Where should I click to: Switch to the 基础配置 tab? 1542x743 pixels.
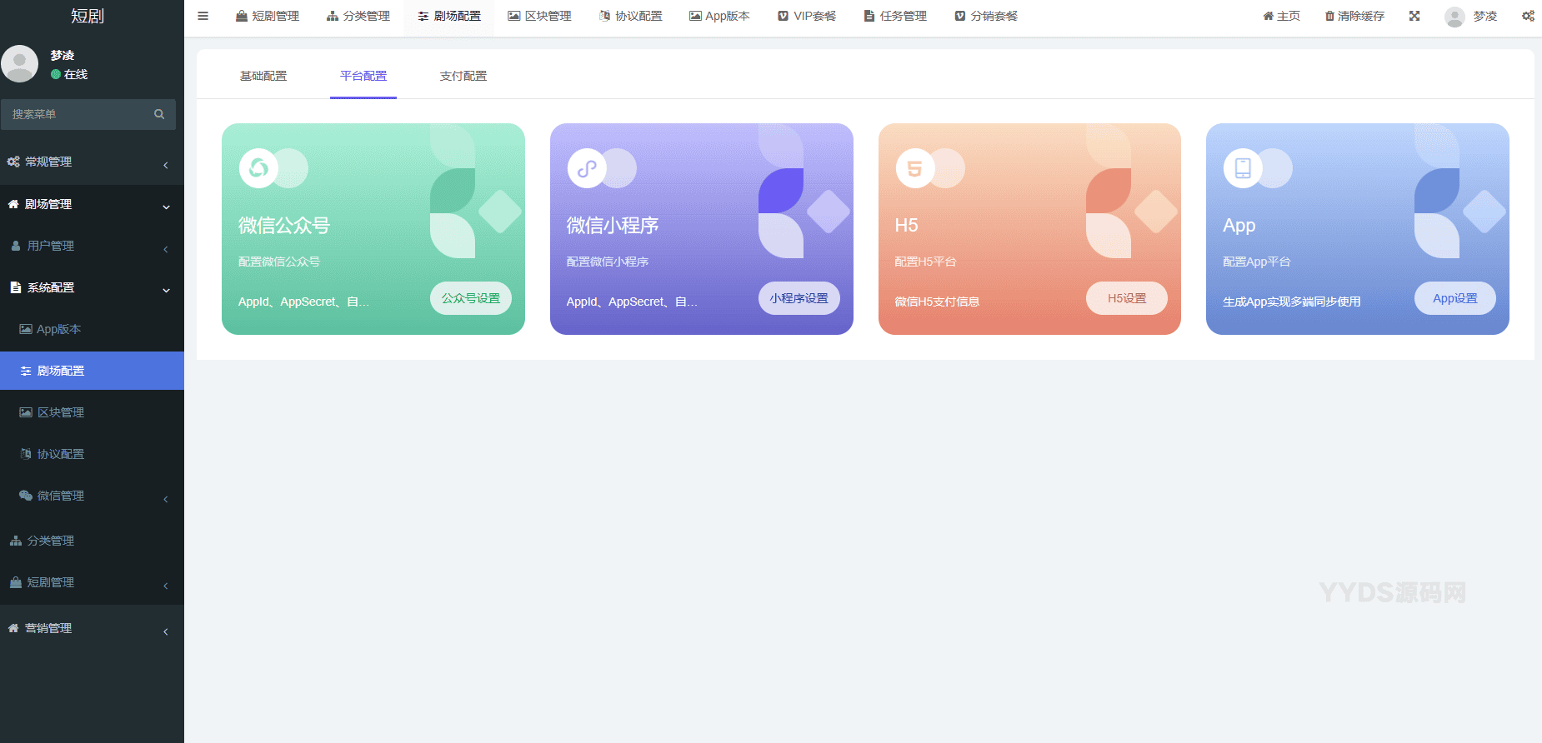point(263,76)
